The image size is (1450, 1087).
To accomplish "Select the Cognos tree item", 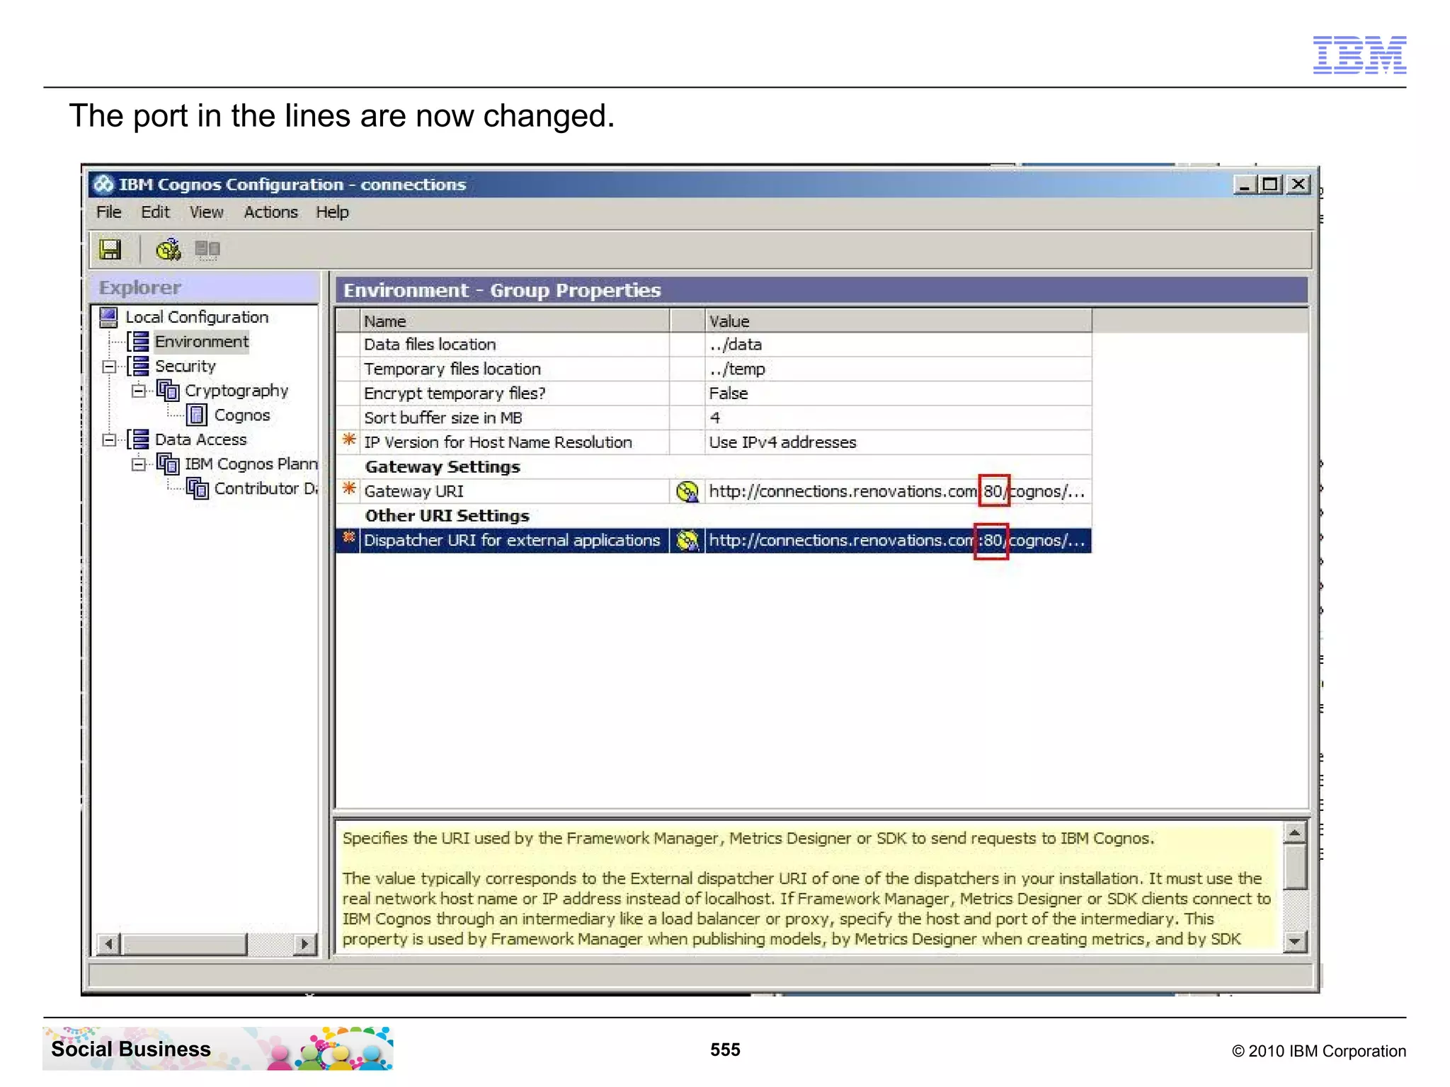I will tap(242, 415).
